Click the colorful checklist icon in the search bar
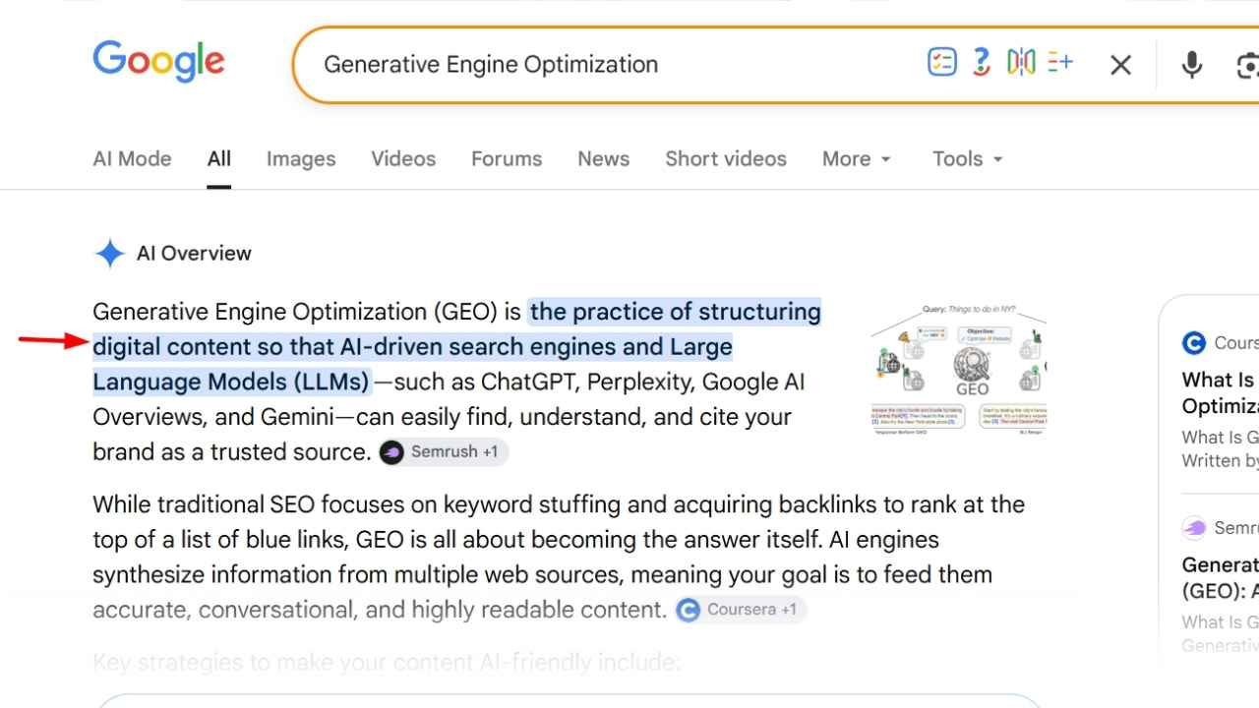The image size is (1259, 708). [x=941, y=63]
